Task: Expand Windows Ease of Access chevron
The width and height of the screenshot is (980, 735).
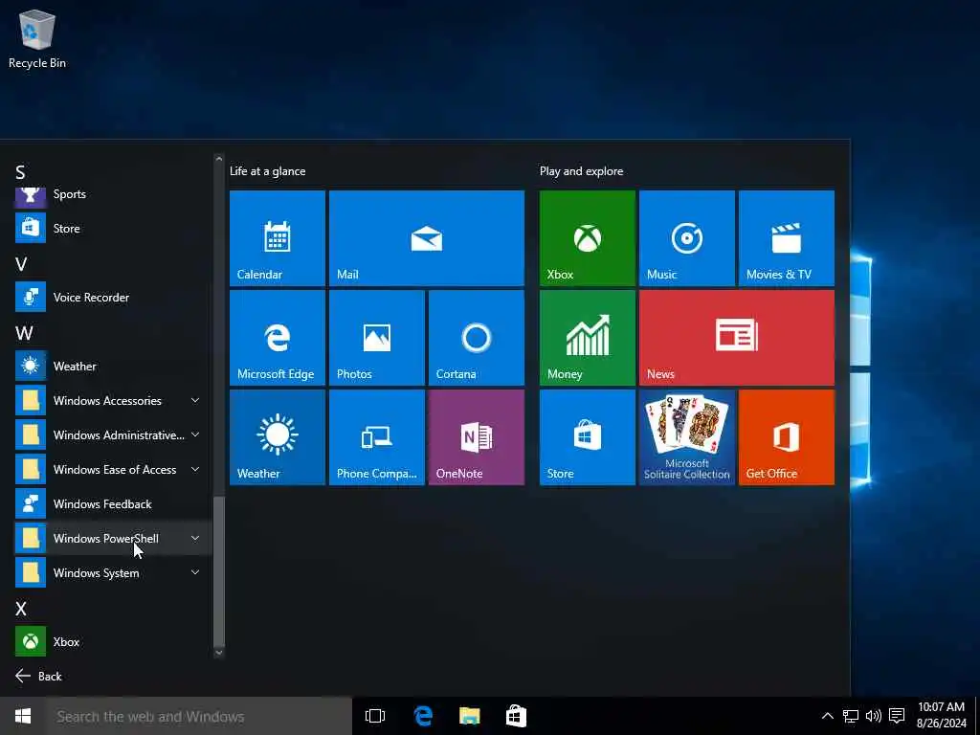Action: pyautogui.click(x=195, y=469)
